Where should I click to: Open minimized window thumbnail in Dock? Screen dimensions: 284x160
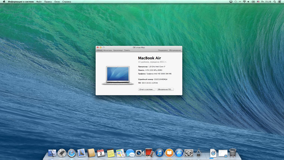[223, 153]
